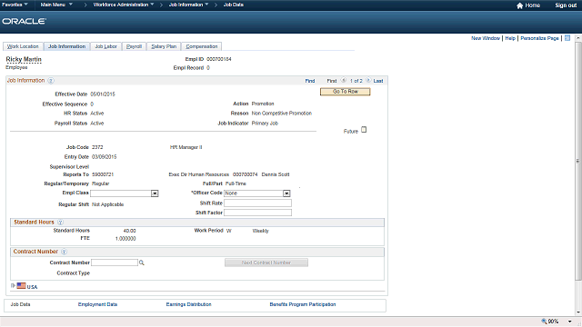Open Standard Hours help icon
This screenshot has width=582, height=327.
point(60,222)
